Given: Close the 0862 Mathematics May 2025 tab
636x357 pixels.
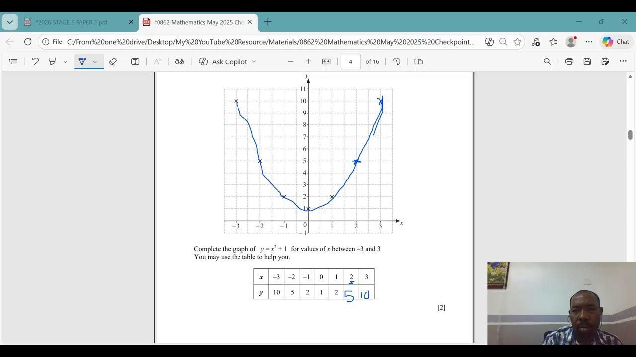Looking at the screenshot, I should coord(250,22).
